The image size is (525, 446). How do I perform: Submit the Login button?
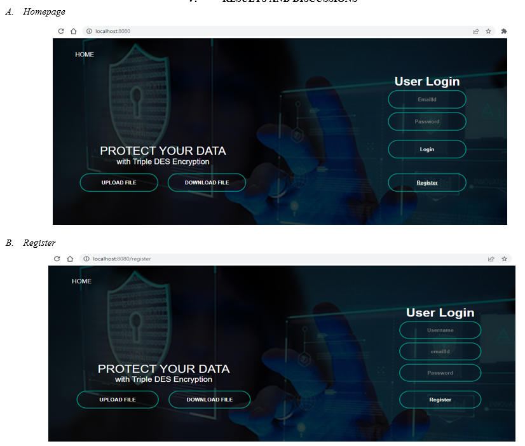pyautogui.click(x=427, y=149)
